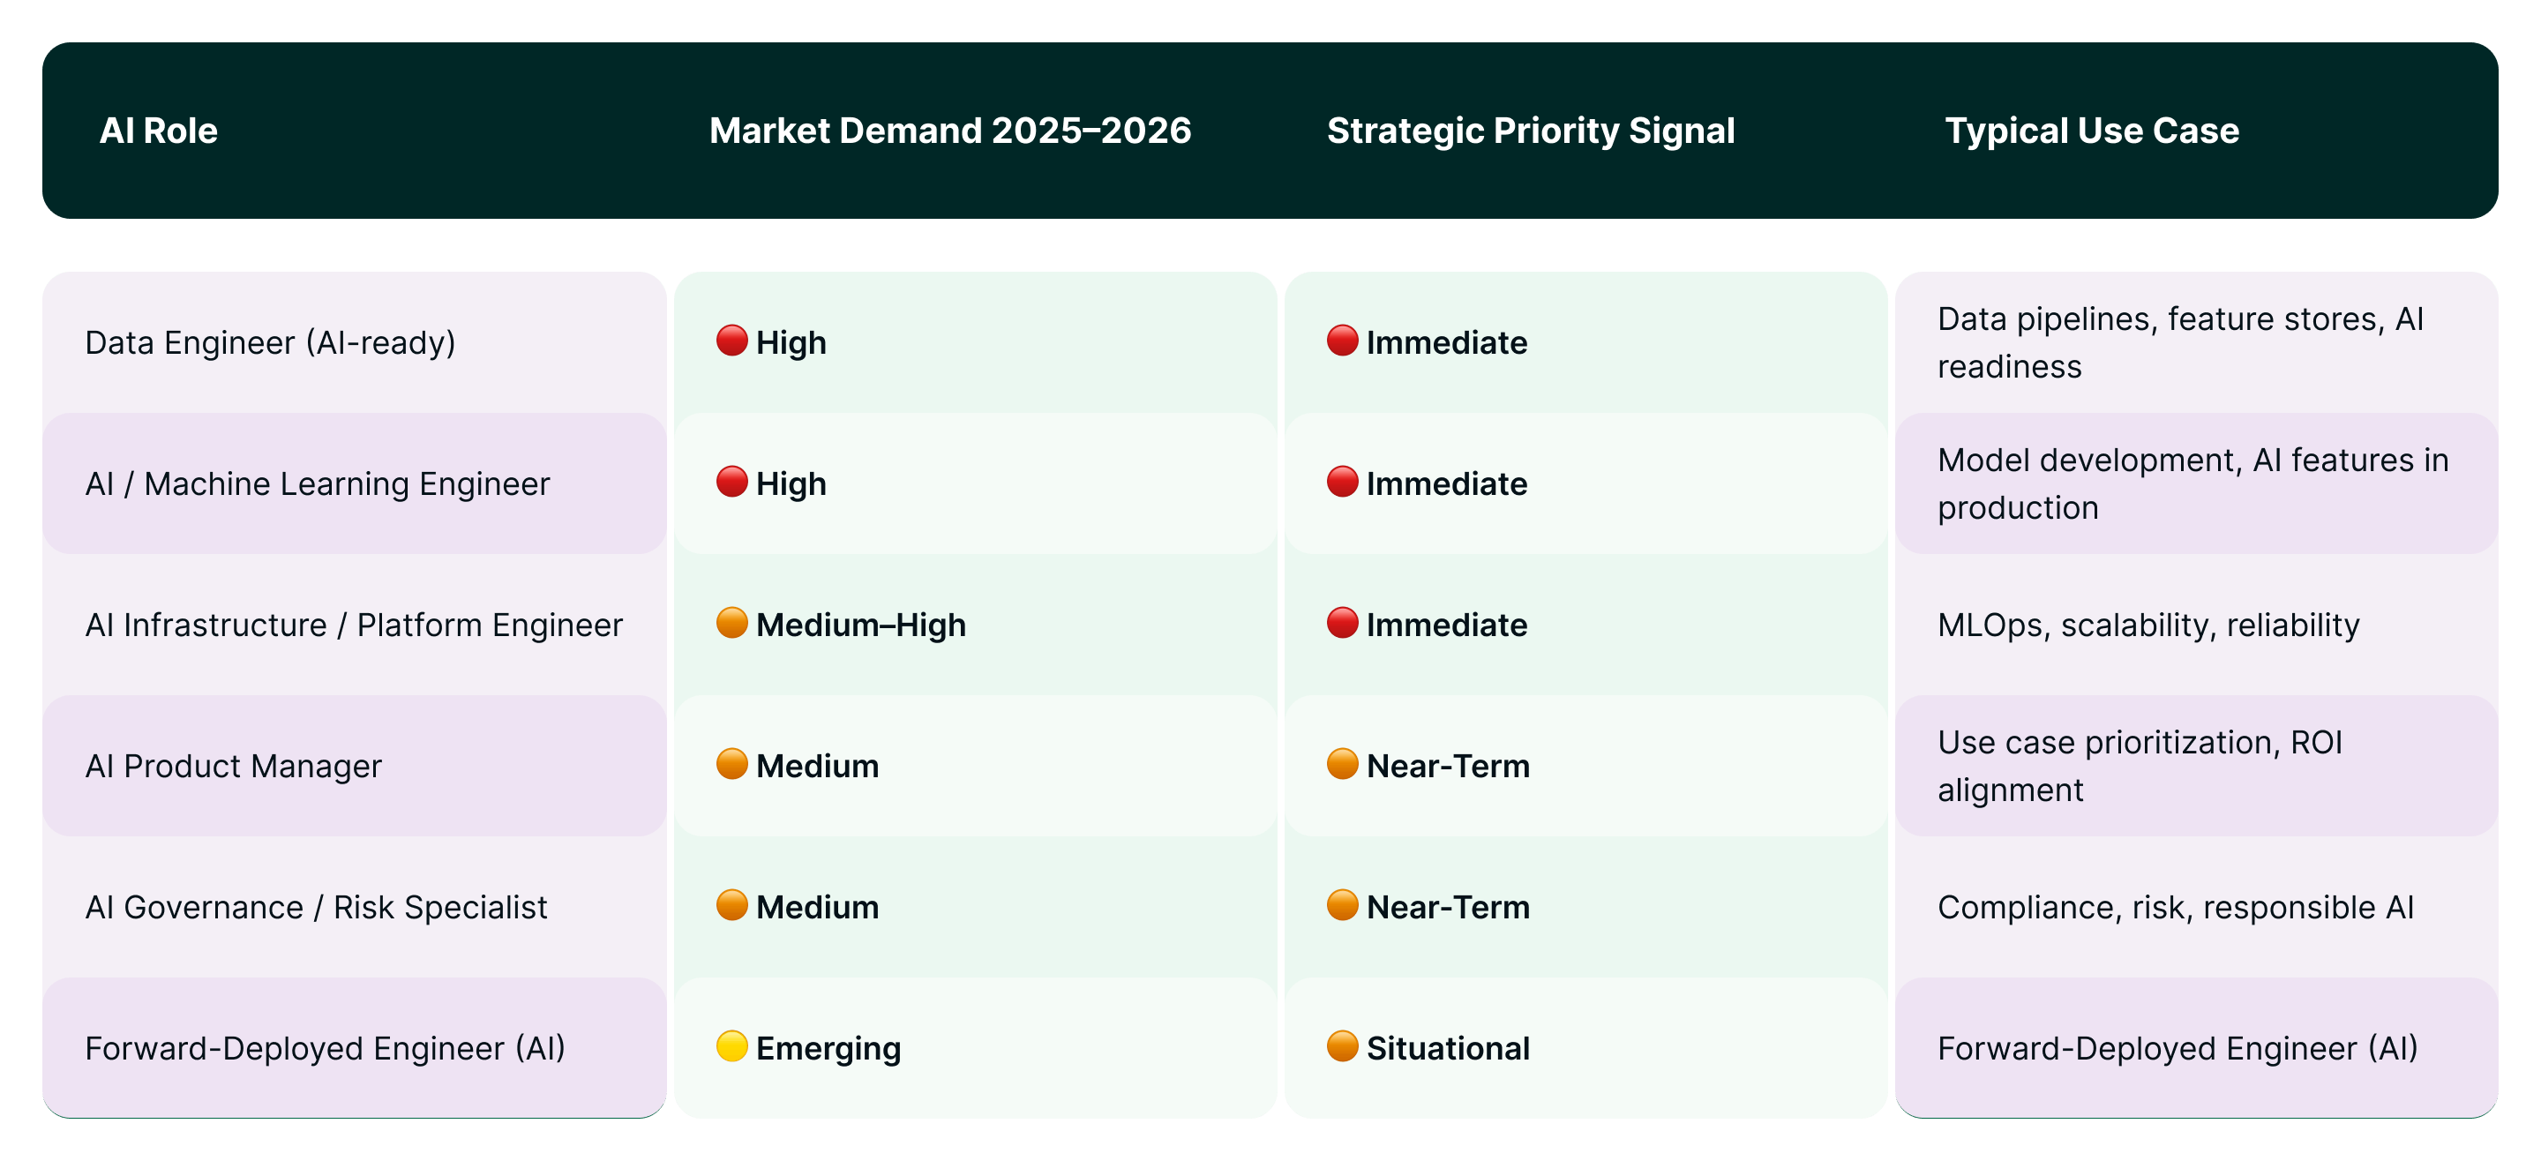This screenshot has height=1161, width=2541.
Task: Click the Typical Use Case header
Action: point(2091,131)
